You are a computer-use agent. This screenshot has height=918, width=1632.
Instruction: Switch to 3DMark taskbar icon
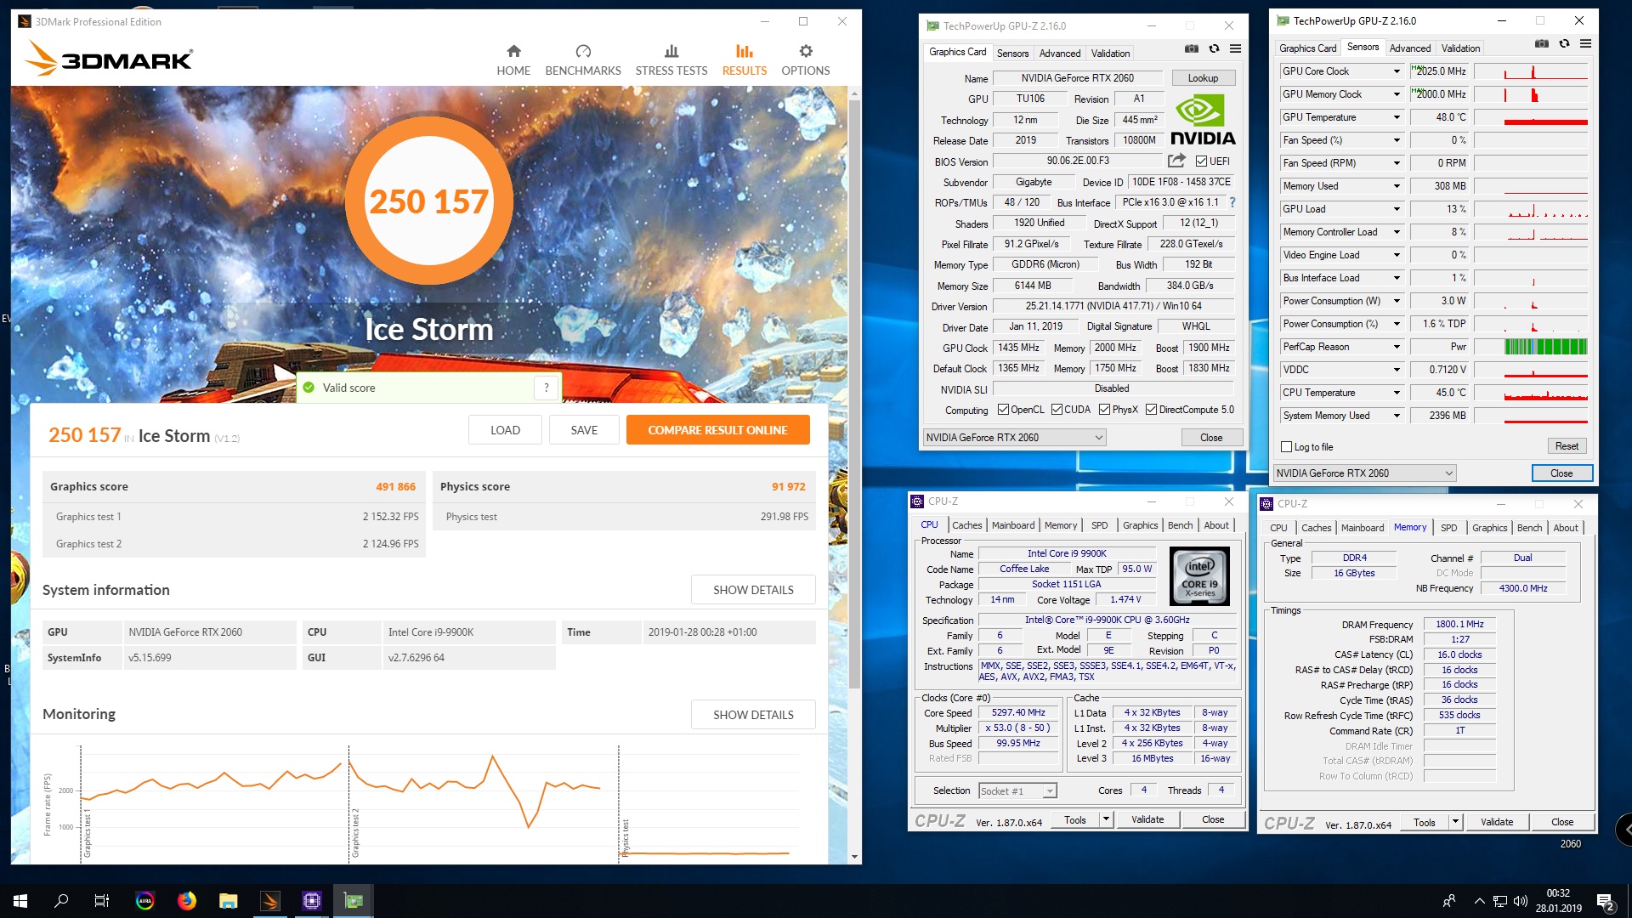click(269, 901)
